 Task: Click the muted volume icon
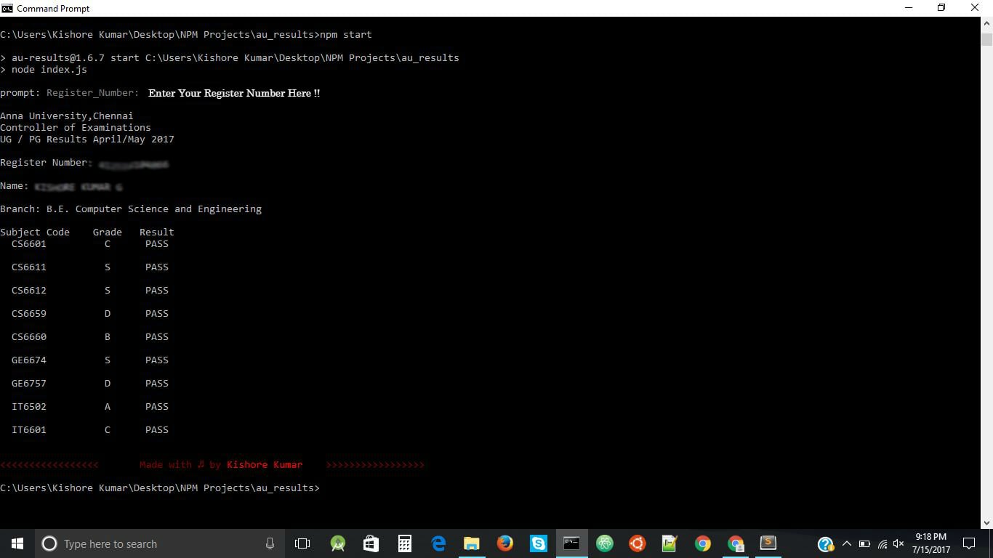(898, 543)
